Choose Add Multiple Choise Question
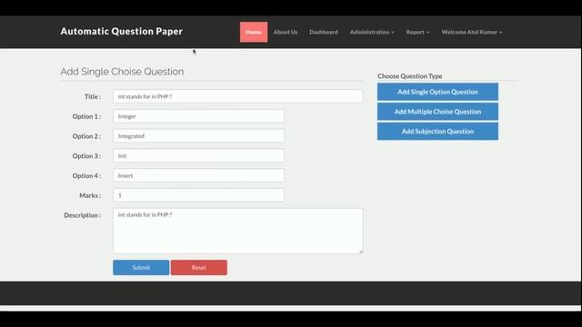 (x=437, y=112)
